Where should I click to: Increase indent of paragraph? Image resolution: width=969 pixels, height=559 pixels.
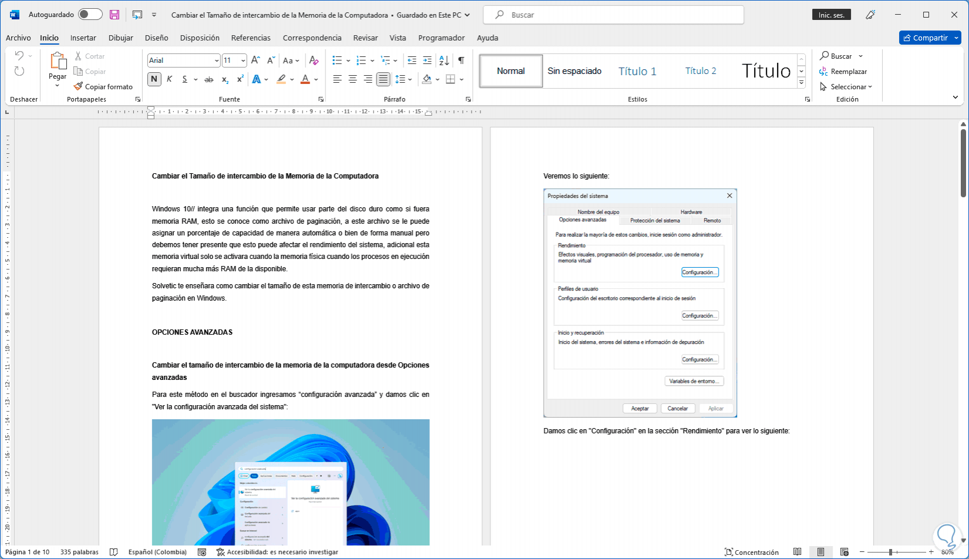tap(427, 60)
